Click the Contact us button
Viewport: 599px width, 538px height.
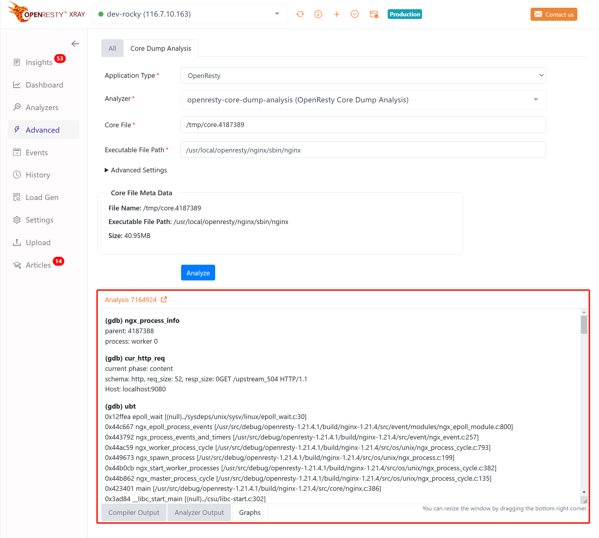[x=554, y=14]
